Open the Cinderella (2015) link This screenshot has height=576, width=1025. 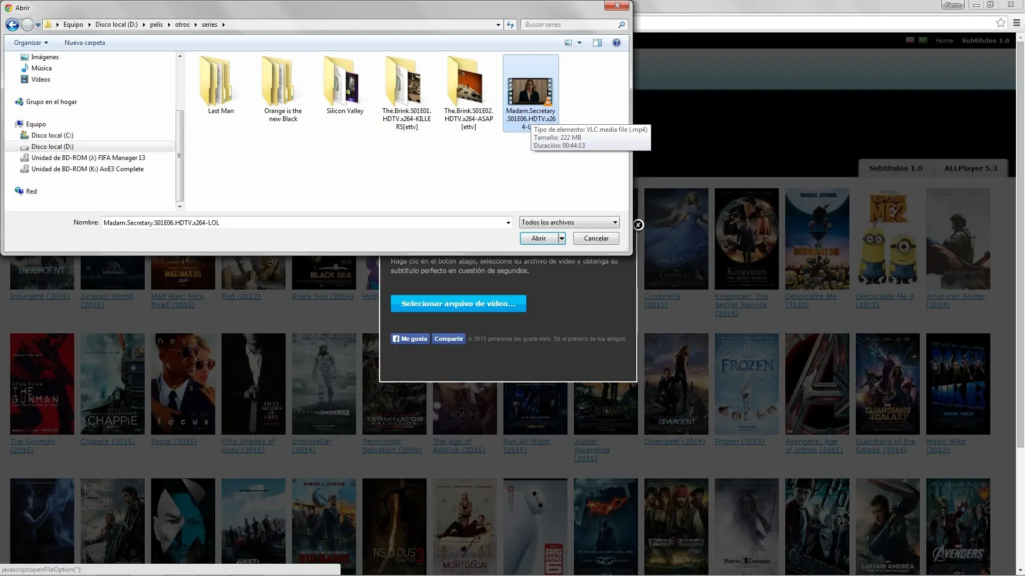[x=662, y=301]
